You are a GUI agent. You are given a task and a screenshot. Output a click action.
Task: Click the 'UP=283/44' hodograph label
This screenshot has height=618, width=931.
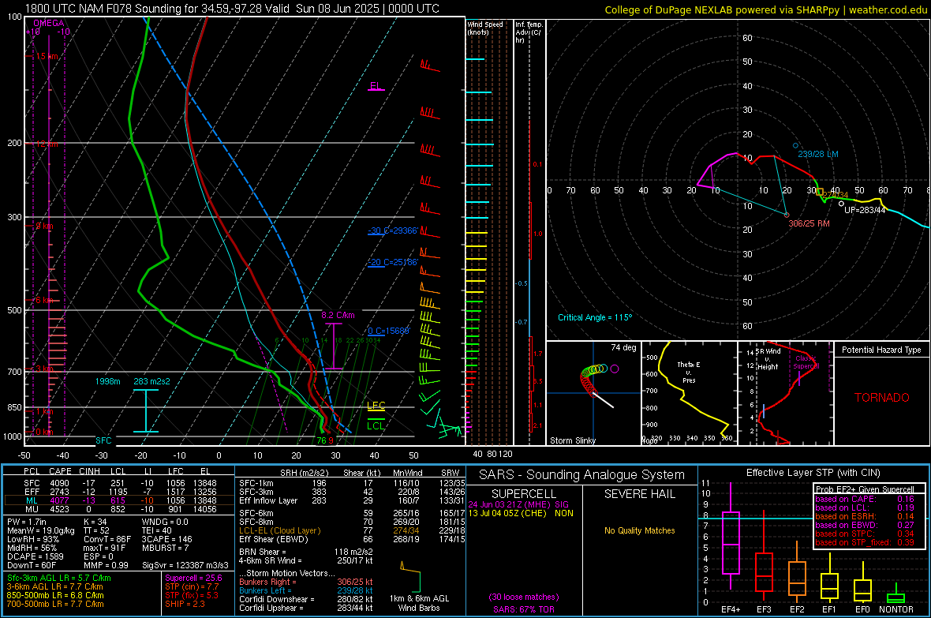[x=865, y=210]
